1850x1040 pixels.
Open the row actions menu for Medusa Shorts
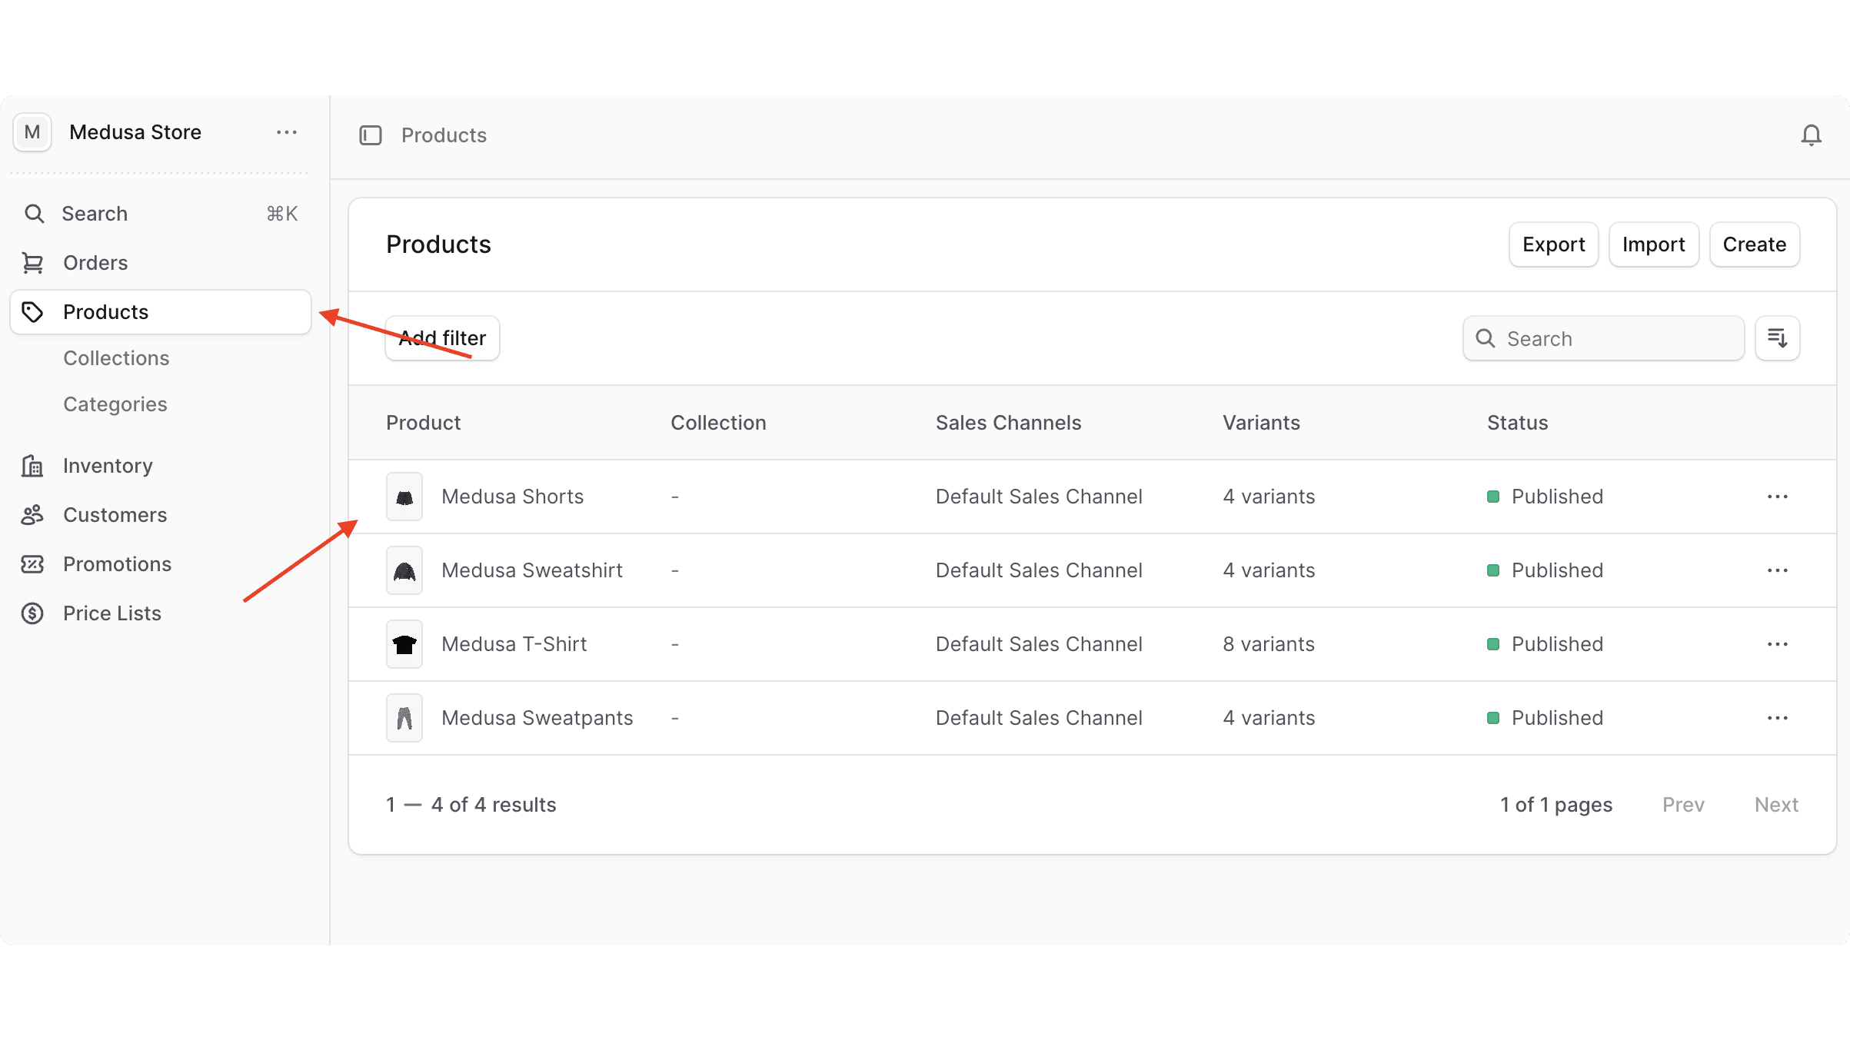click(x=1777, y=496)
